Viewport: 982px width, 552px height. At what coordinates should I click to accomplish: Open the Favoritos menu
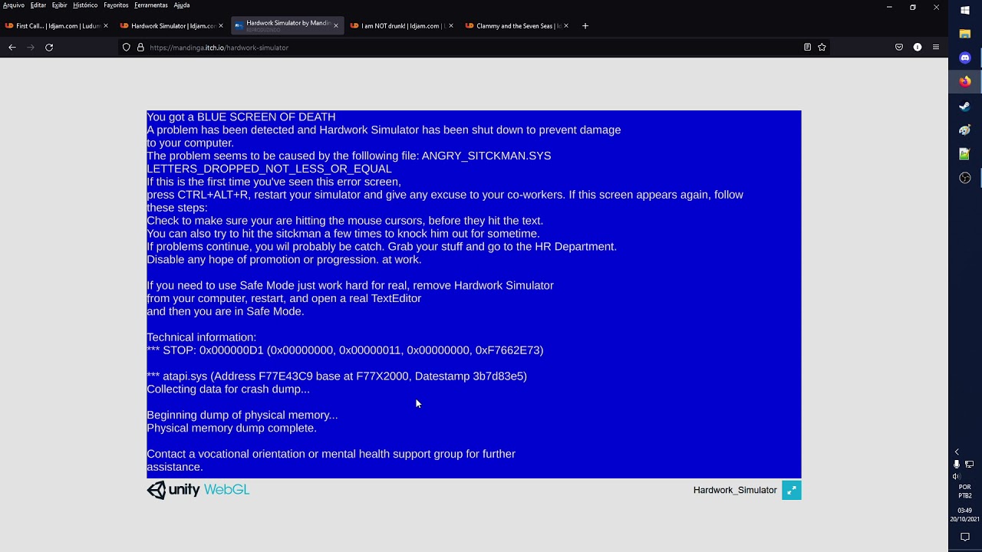116,5
